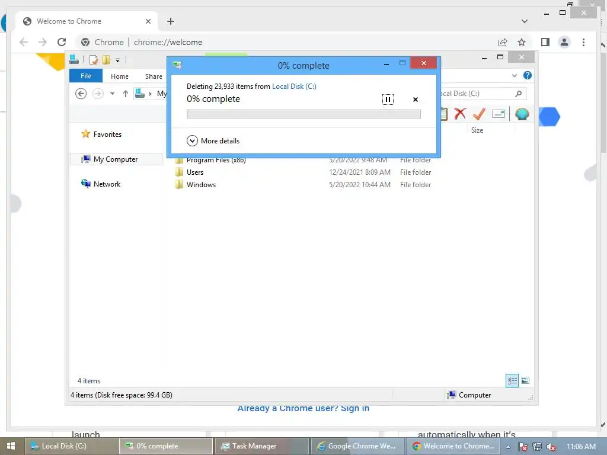Viewport: 607px width, 455px height.
Task: Close the Welcome to Chrome tab
Action: pyautogui.click(x=148, y=21)
